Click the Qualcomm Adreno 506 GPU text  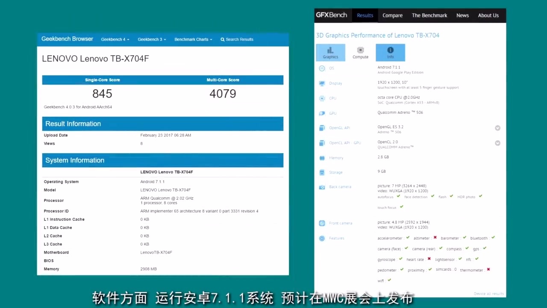400,113
